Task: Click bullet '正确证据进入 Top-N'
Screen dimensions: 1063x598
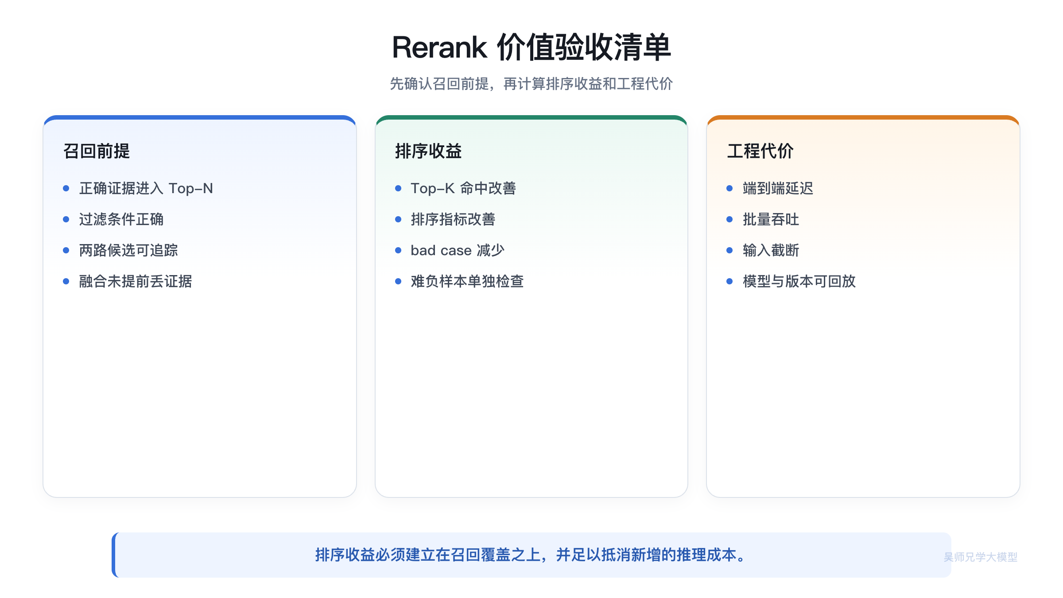Action: click(146, 188)
